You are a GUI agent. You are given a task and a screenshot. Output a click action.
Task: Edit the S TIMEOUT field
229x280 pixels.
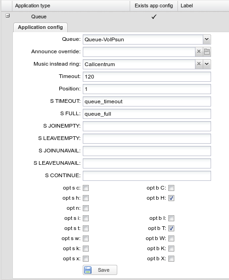[147, 101]
